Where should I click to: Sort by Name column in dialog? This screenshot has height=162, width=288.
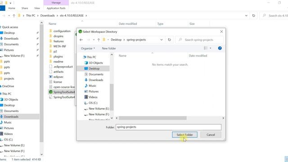point(122,56)
